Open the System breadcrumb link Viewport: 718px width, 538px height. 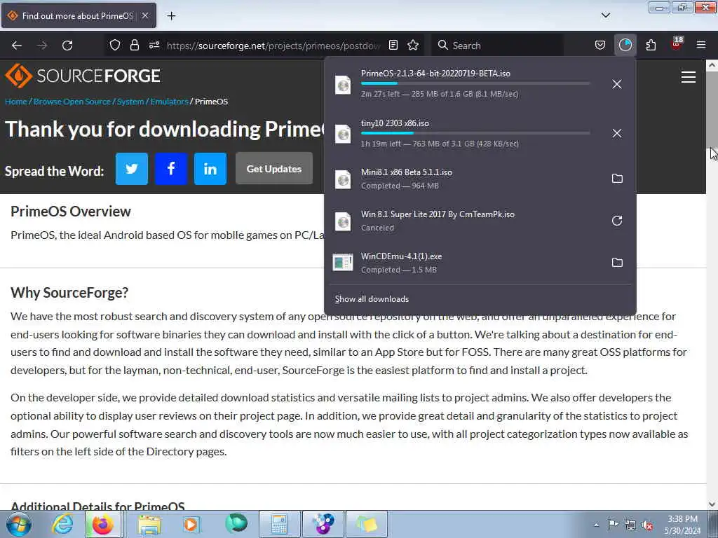point(130,102)
